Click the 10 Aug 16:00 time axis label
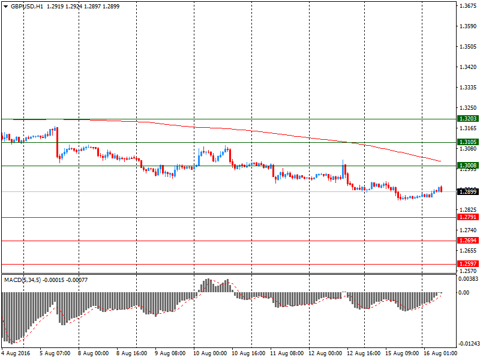The image size is (480, 360). (248, 353)
